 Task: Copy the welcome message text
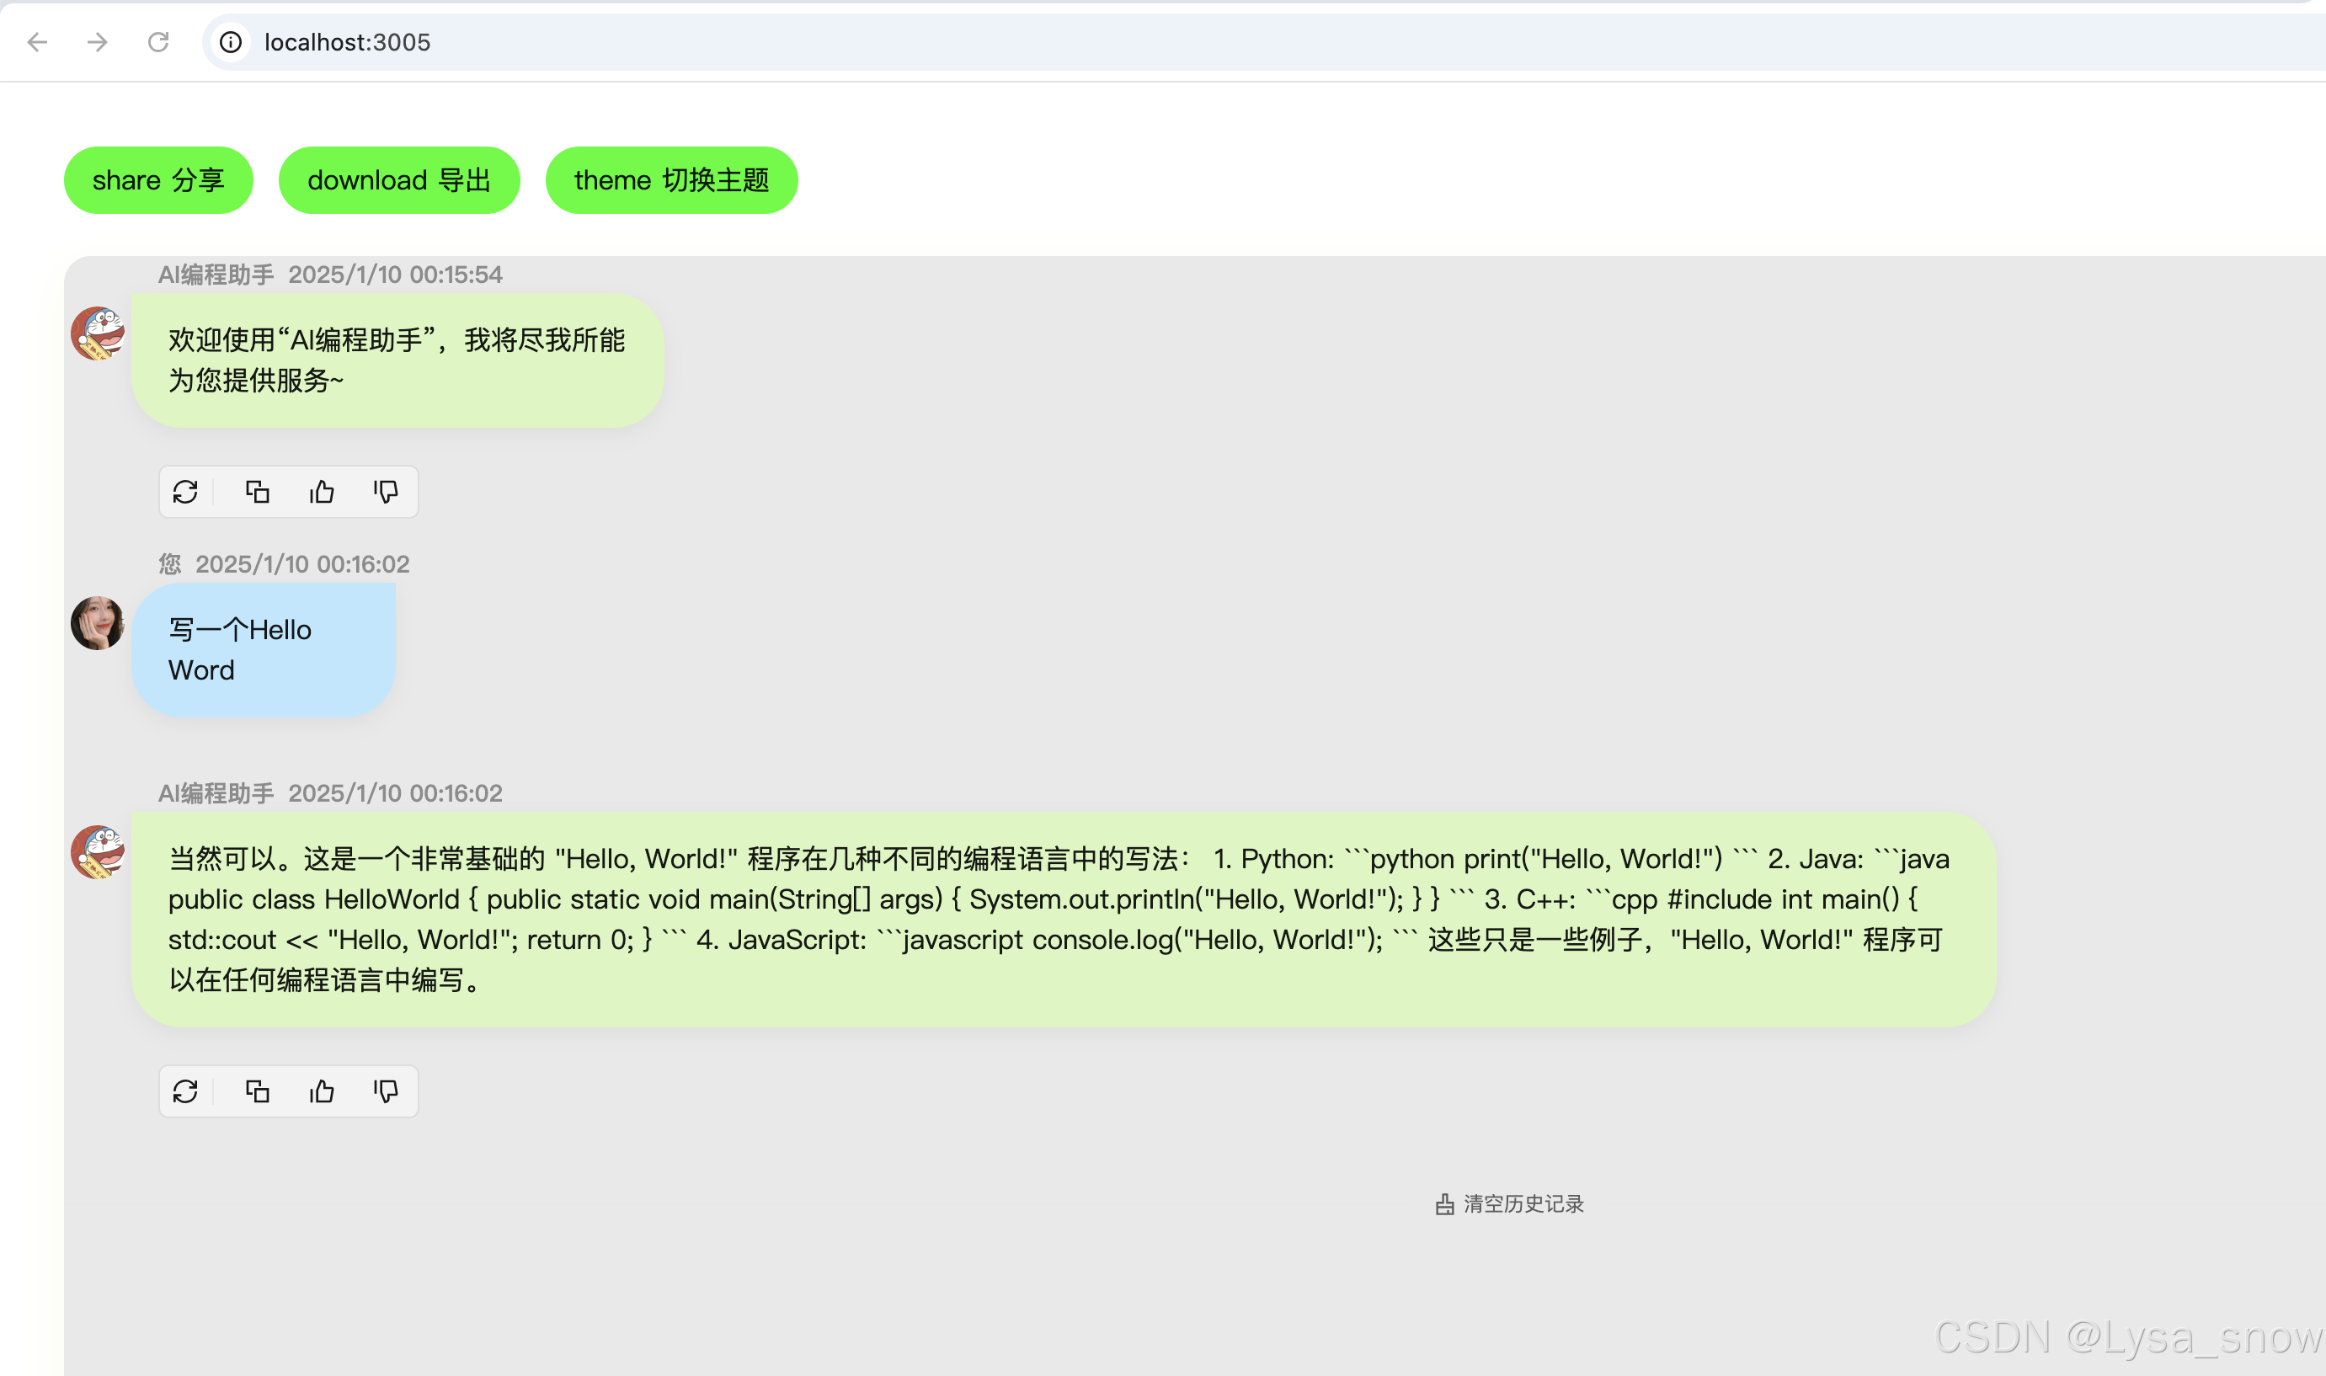click(x=257, y=492)
